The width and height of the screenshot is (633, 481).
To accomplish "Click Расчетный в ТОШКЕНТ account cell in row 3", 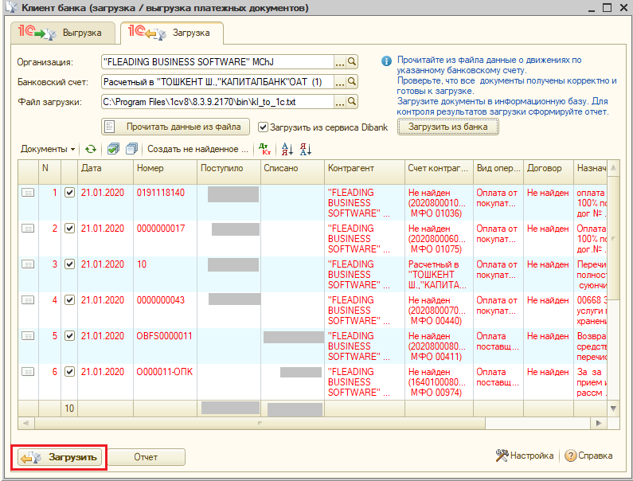I will click(x=439, y=275).
